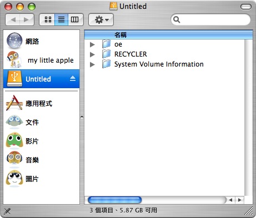Open 文件 Documents sidebar icon

point(14,122)
